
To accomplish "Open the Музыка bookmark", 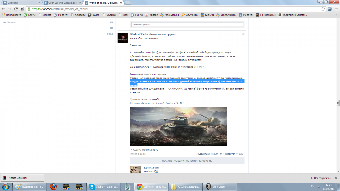I will (109, 15).
